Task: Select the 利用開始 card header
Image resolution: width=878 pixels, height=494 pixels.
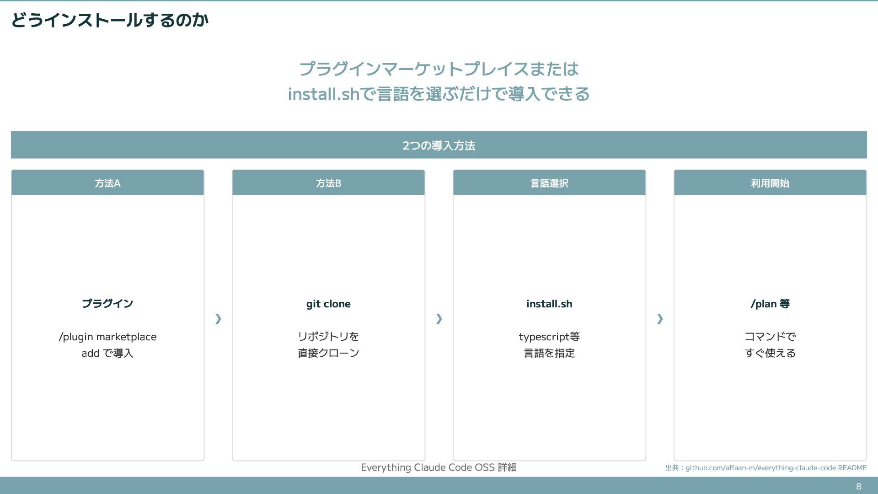Action: click(x=770, y=183)
